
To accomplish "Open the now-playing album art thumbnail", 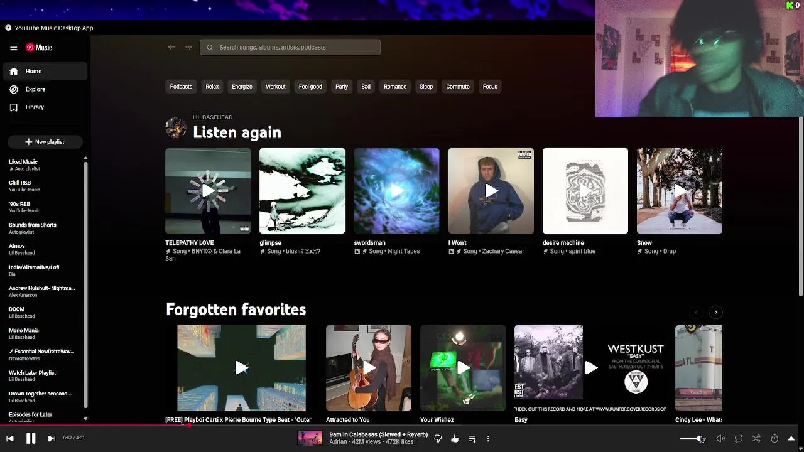I will click(x=310, y=438).
